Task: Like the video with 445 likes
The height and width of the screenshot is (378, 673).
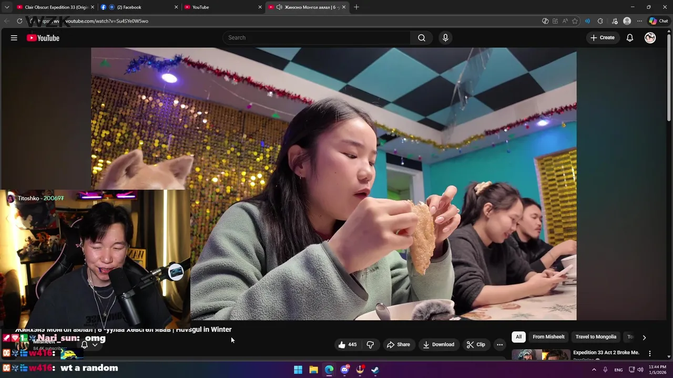Action: tap(348, 344)
